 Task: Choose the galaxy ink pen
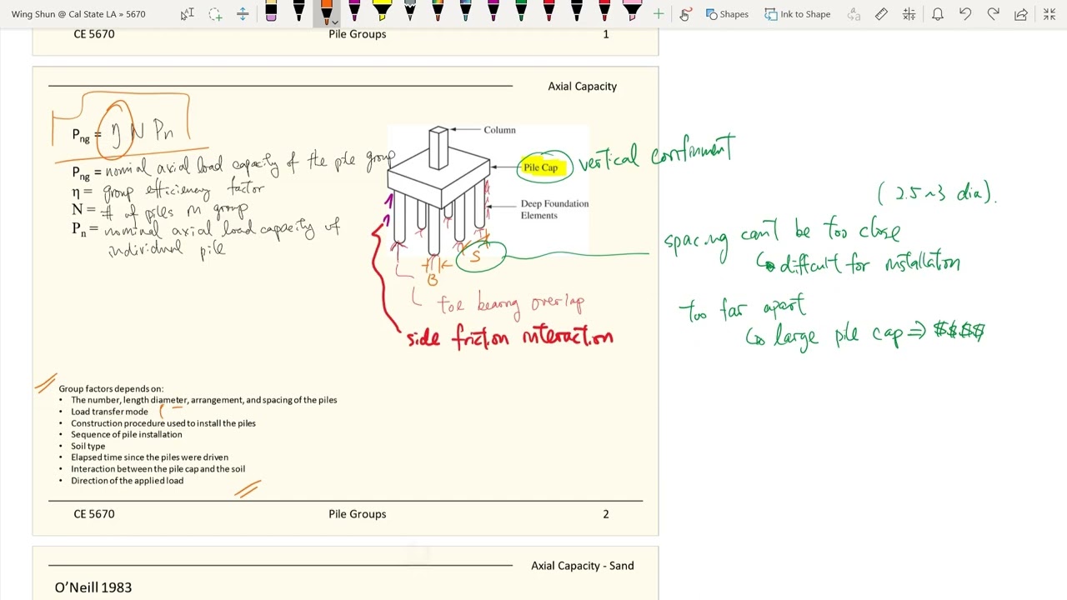(x=465, y=12)
